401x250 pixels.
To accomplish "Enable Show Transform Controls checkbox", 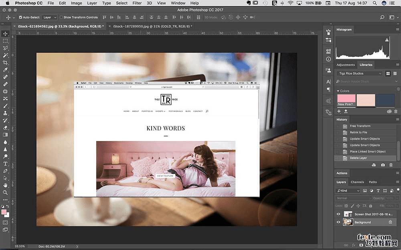I will pos(61,18).
